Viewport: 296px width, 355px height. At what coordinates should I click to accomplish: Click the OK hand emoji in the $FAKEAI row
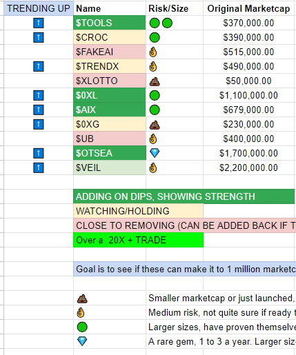pyautogui.click(x=153, y=52)
